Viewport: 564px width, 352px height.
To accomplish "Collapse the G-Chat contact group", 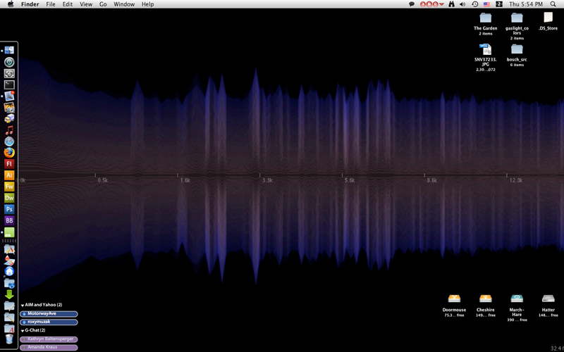I will click(23, 330).
